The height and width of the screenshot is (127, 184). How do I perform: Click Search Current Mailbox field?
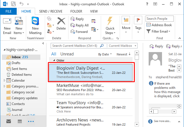pos(75,46)
